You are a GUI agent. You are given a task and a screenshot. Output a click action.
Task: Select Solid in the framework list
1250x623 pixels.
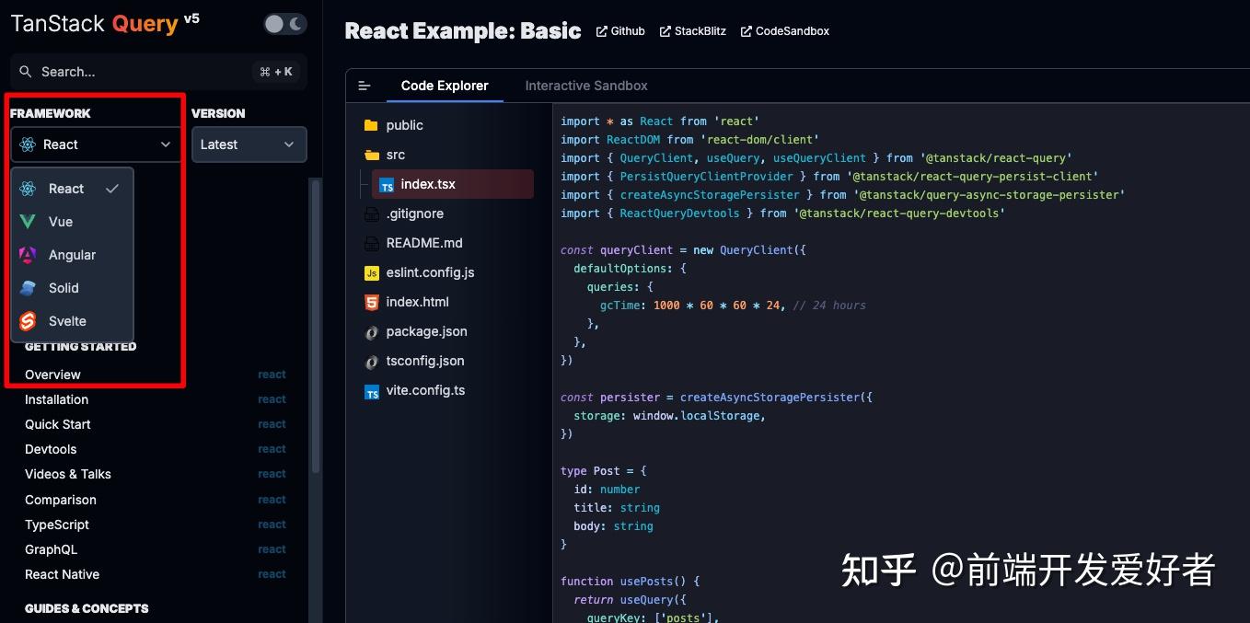[x=72, y=288]
